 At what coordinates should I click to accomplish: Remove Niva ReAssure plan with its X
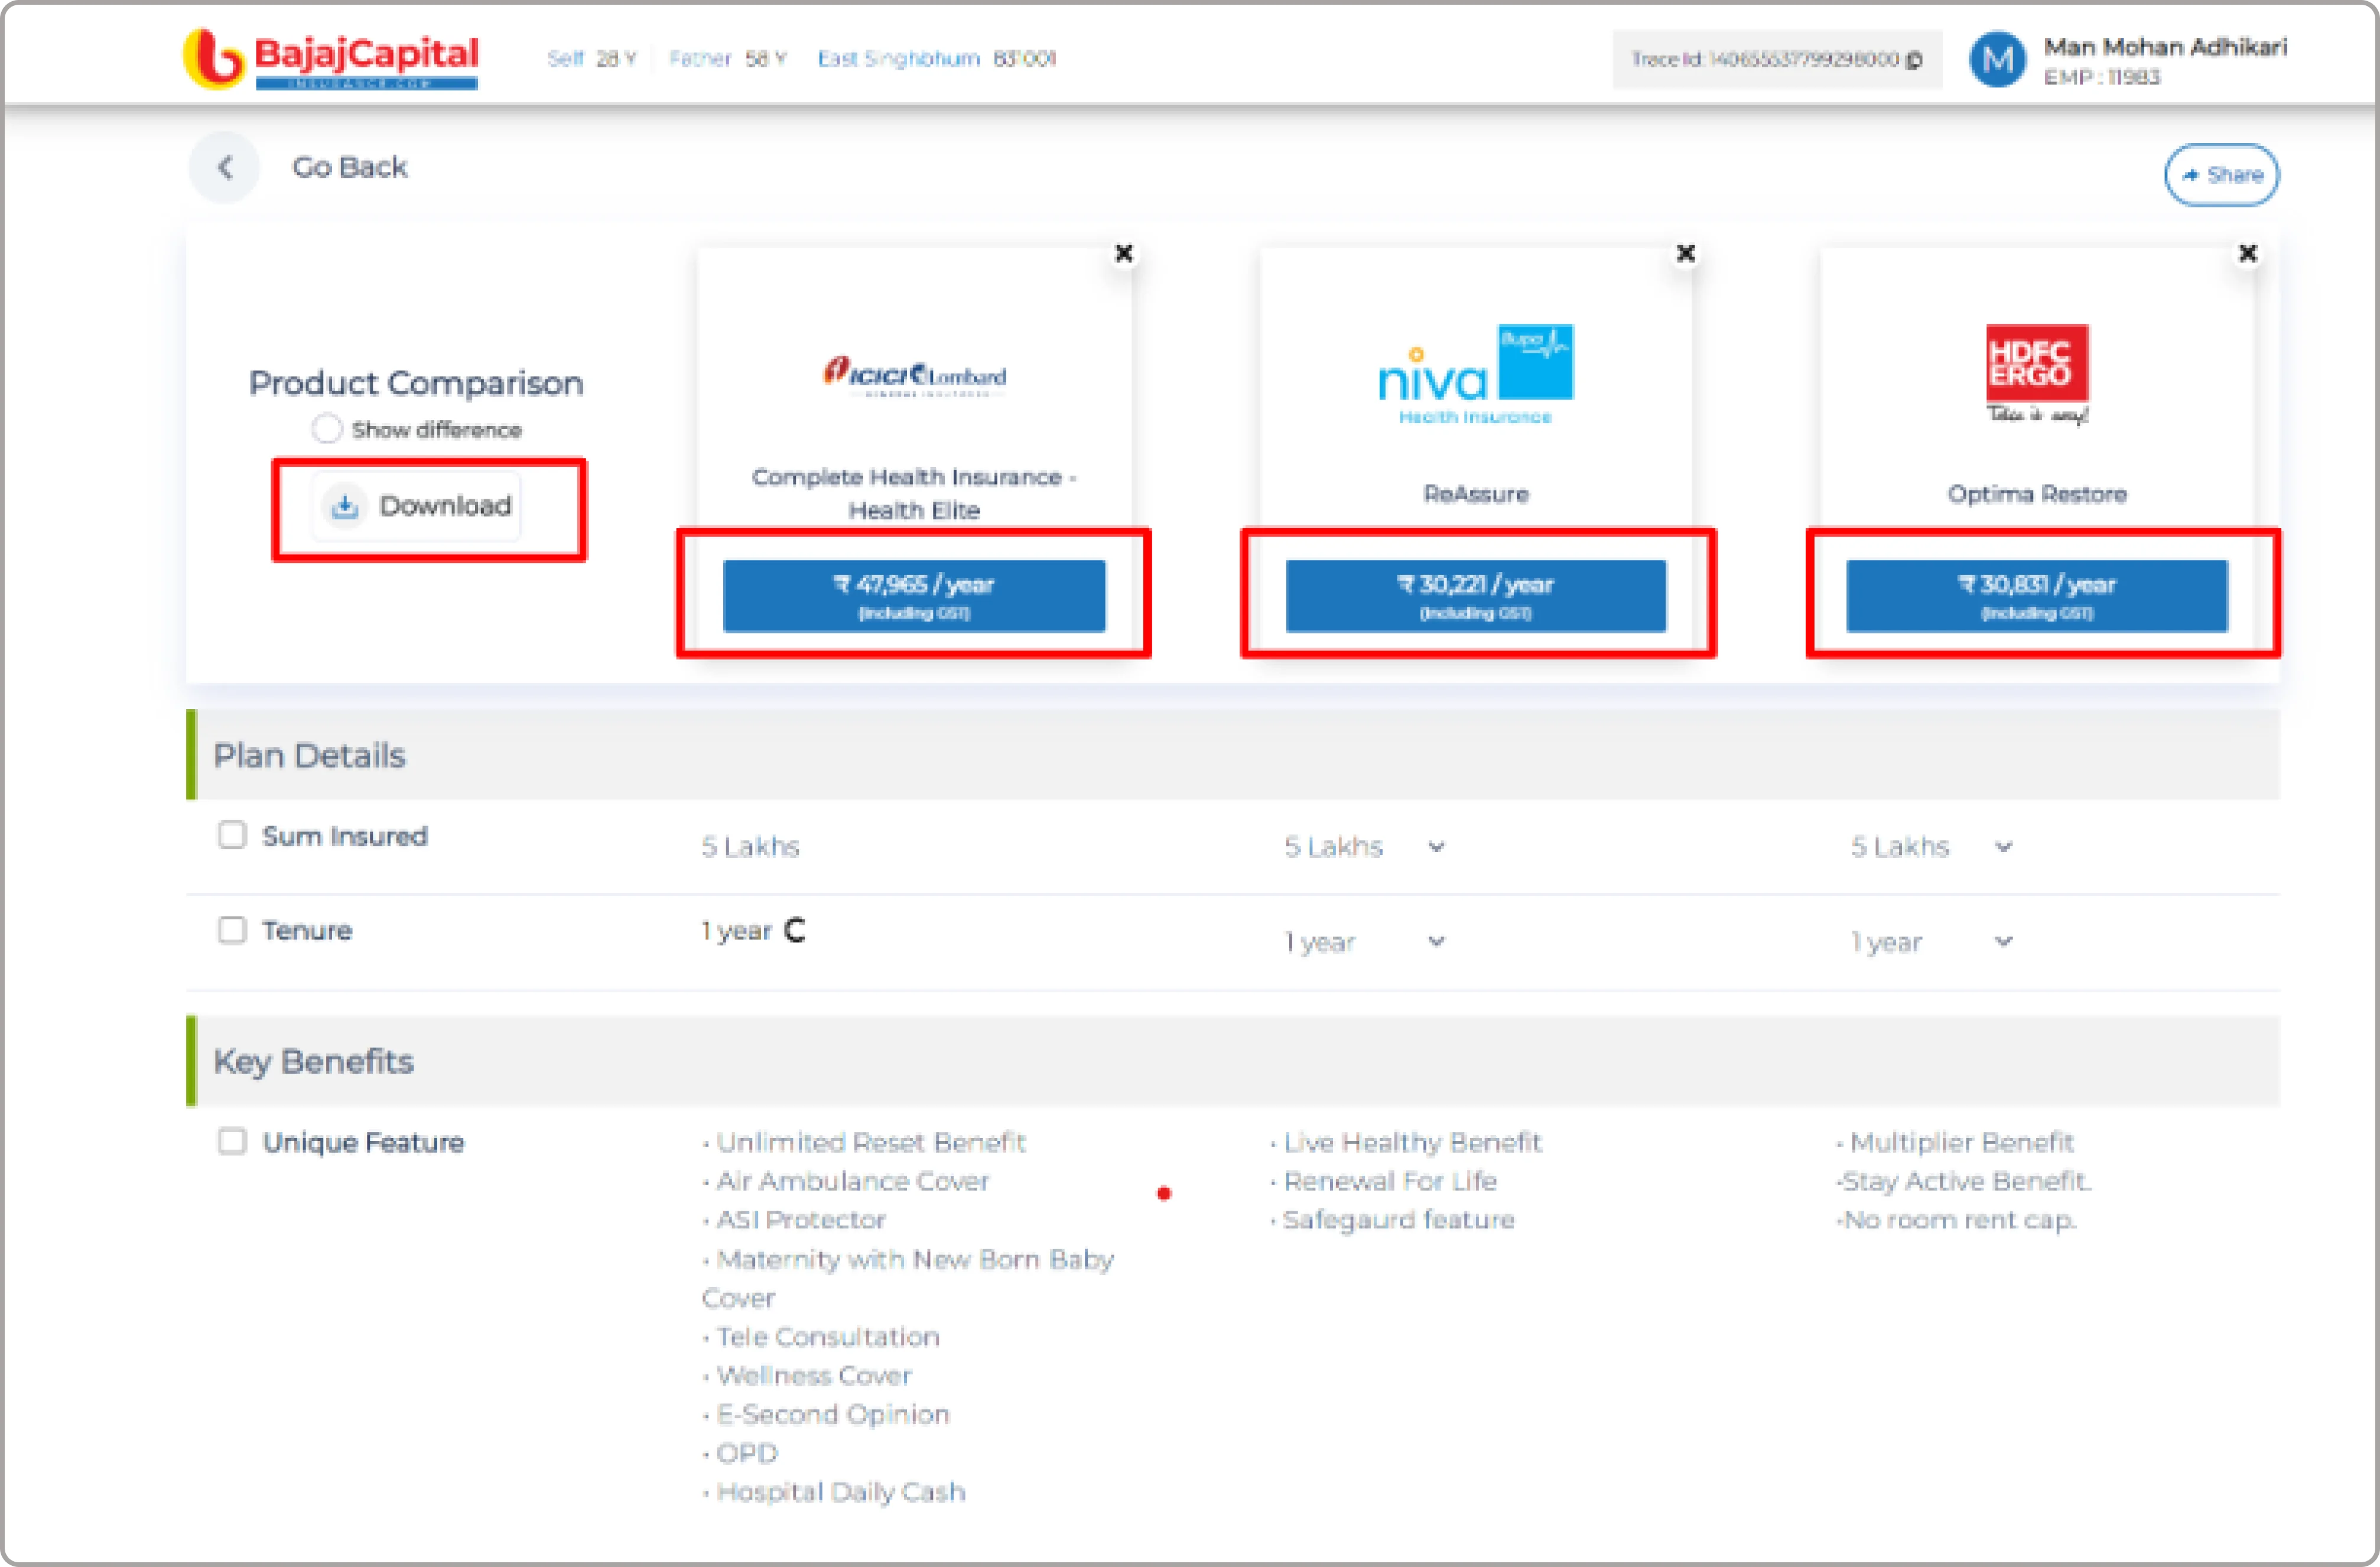[1686, 254]
